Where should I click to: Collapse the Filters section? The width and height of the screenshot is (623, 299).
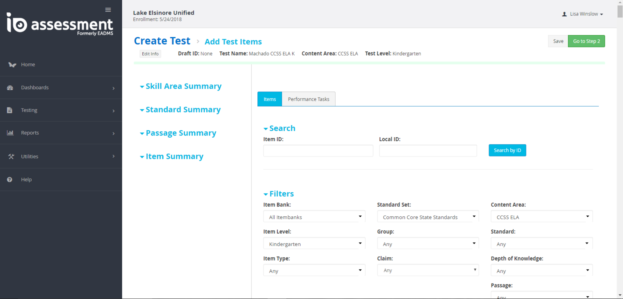pos(278,194)
